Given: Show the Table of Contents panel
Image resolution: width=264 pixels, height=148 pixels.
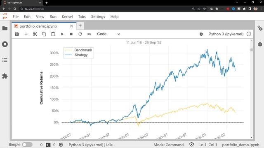Looking at the screenshot, I should pos(5,60).
